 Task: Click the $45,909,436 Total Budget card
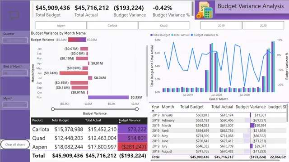coord(53,11)
